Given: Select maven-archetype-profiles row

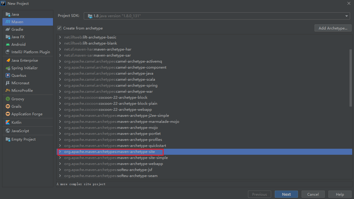Looking at the screenshot, I should click(x=204, y=140).
